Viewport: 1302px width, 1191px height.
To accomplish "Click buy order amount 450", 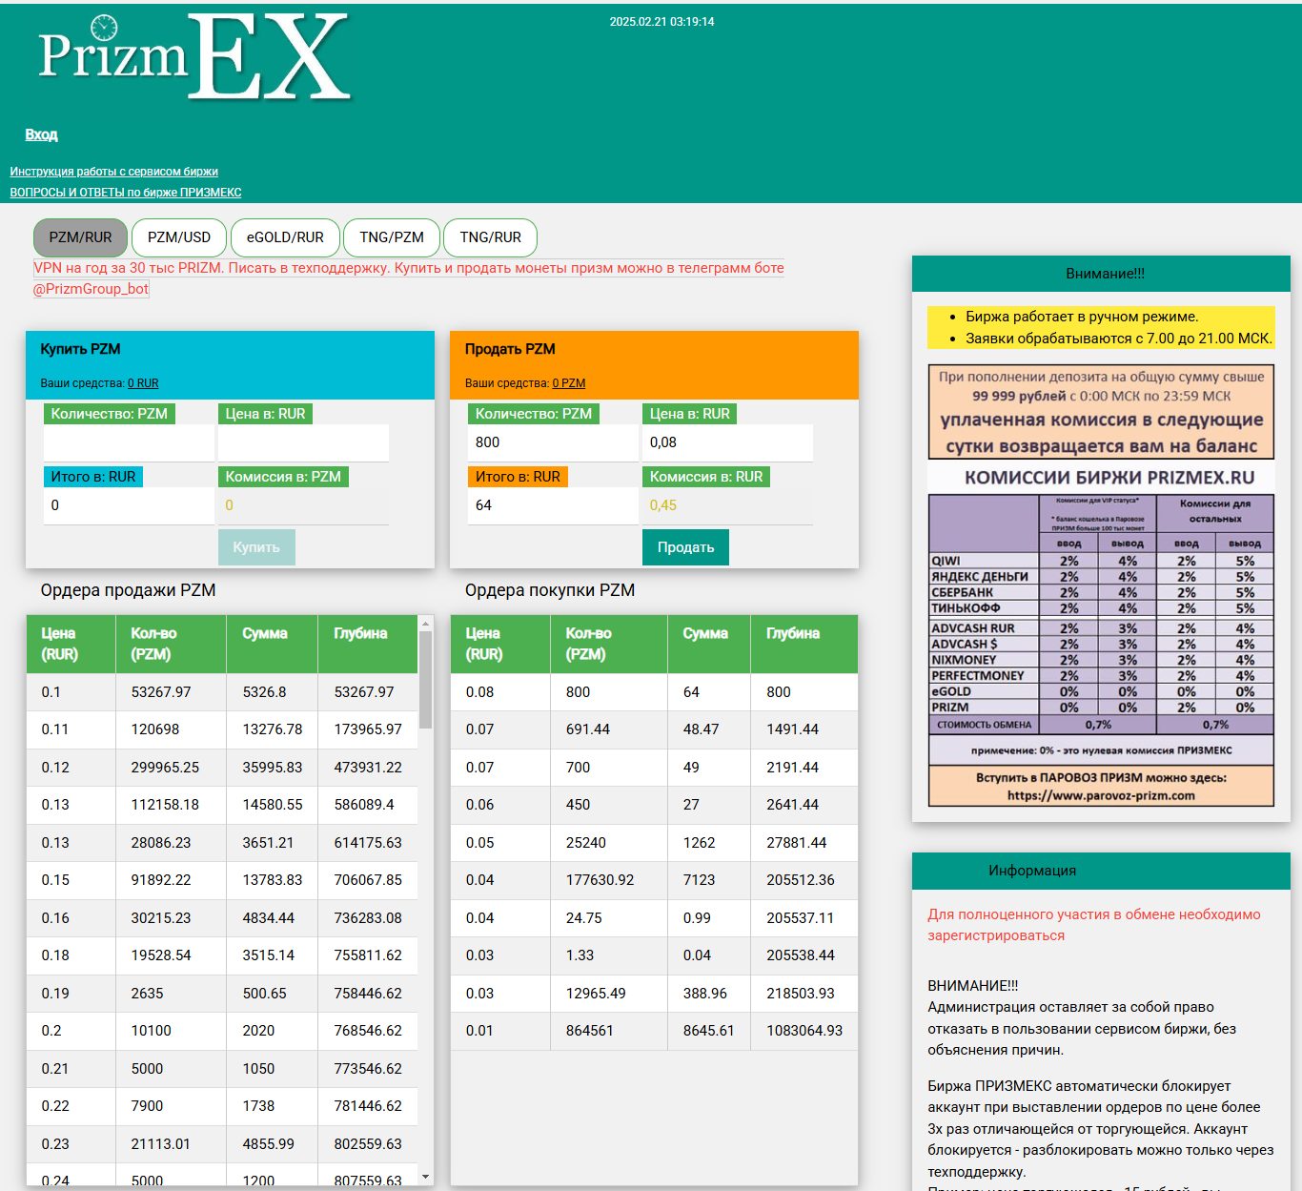I will pos(578,805).
